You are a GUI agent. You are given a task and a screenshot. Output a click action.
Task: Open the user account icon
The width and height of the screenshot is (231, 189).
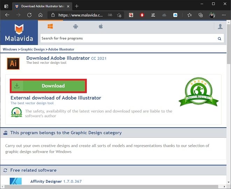pyautogui.click(x=220, y=27)
